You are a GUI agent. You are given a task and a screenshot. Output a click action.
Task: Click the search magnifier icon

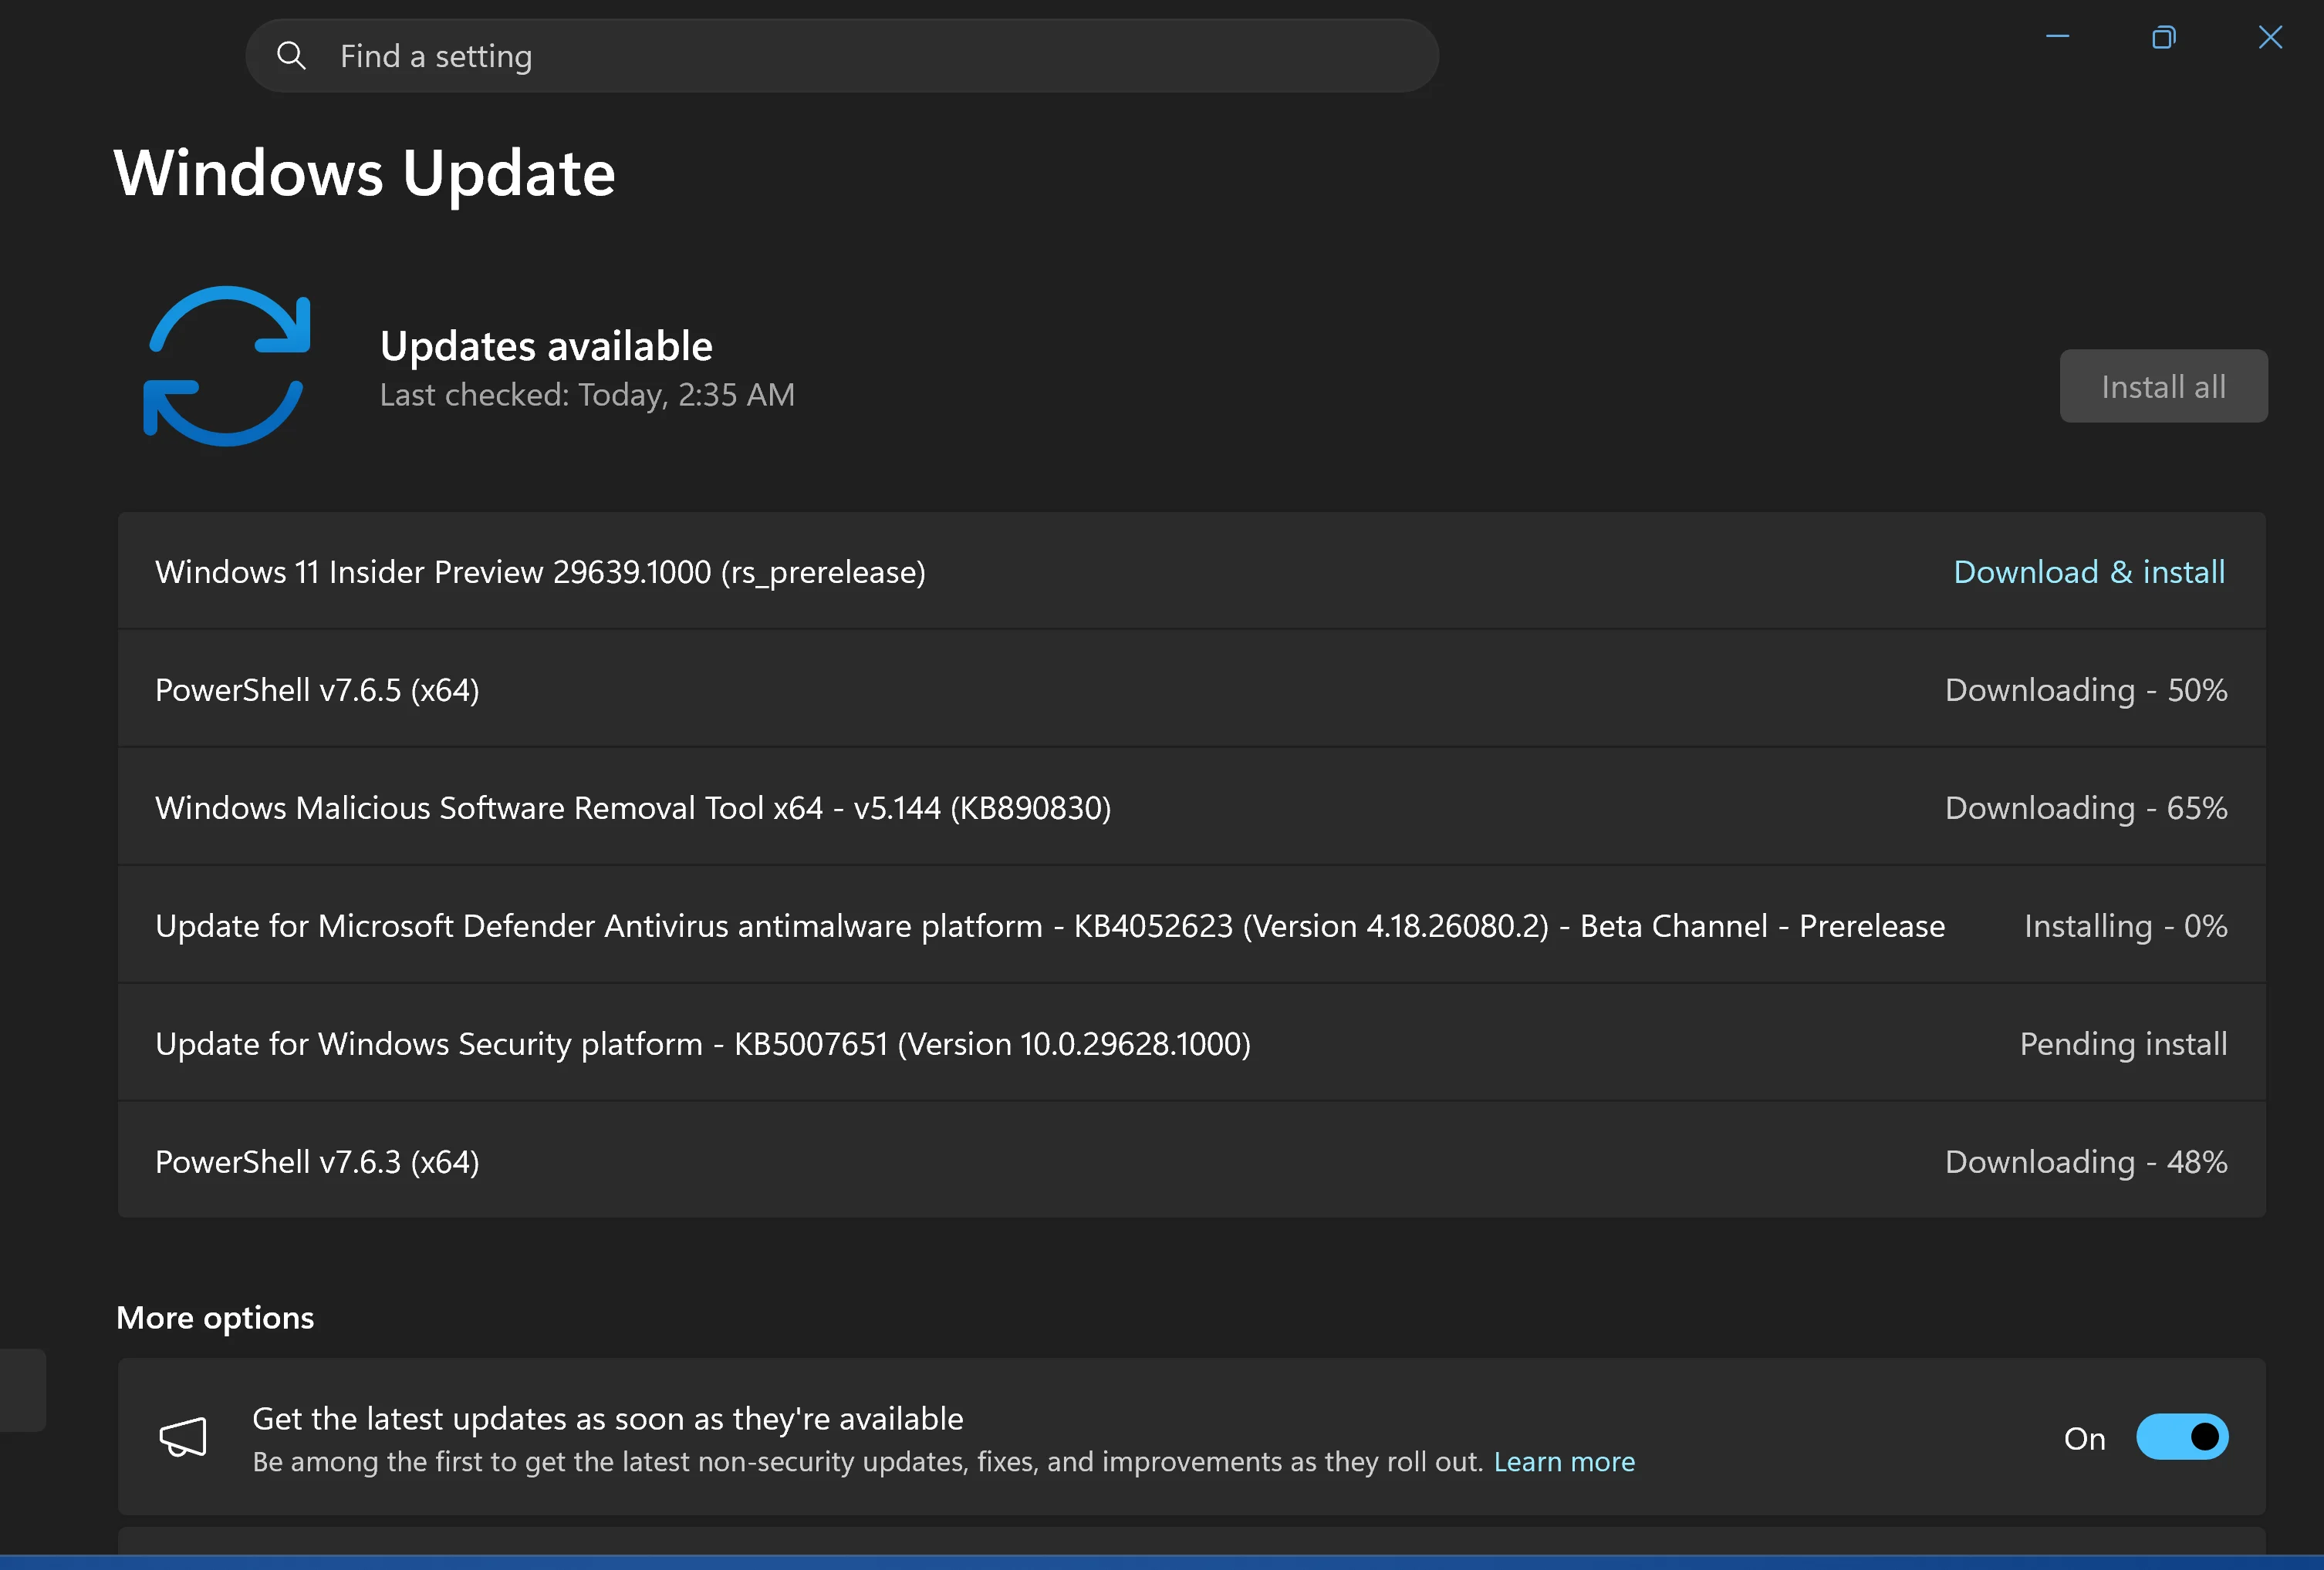(x=291, y=56)
